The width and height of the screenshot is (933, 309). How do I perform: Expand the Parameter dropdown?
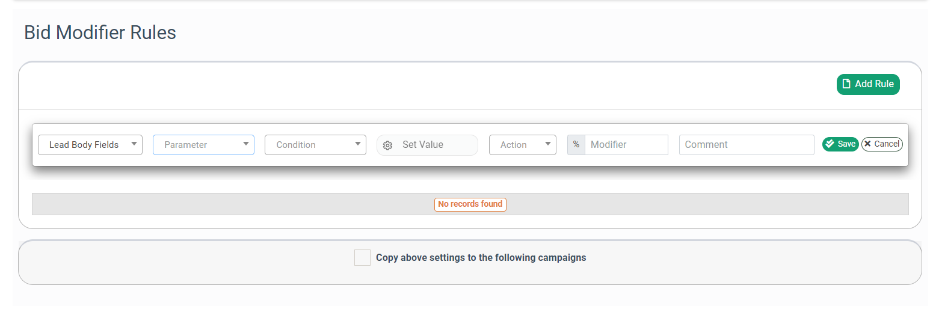click(x=203, y=145)
